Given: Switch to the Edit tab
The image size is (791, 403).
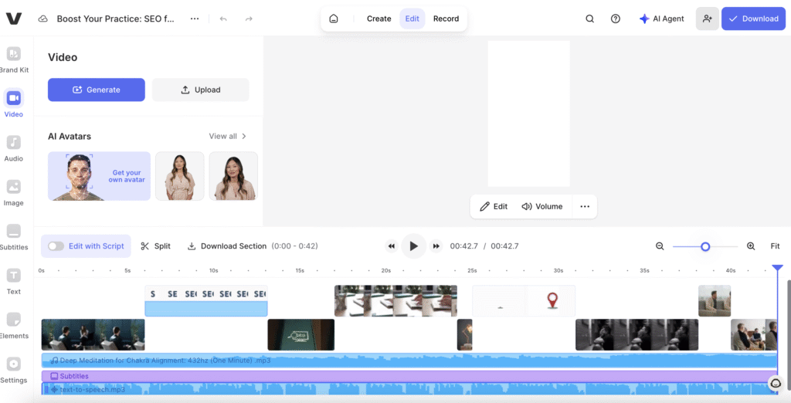Looking at the screenshot, I should pyautogui.click(x=412, y=19).
